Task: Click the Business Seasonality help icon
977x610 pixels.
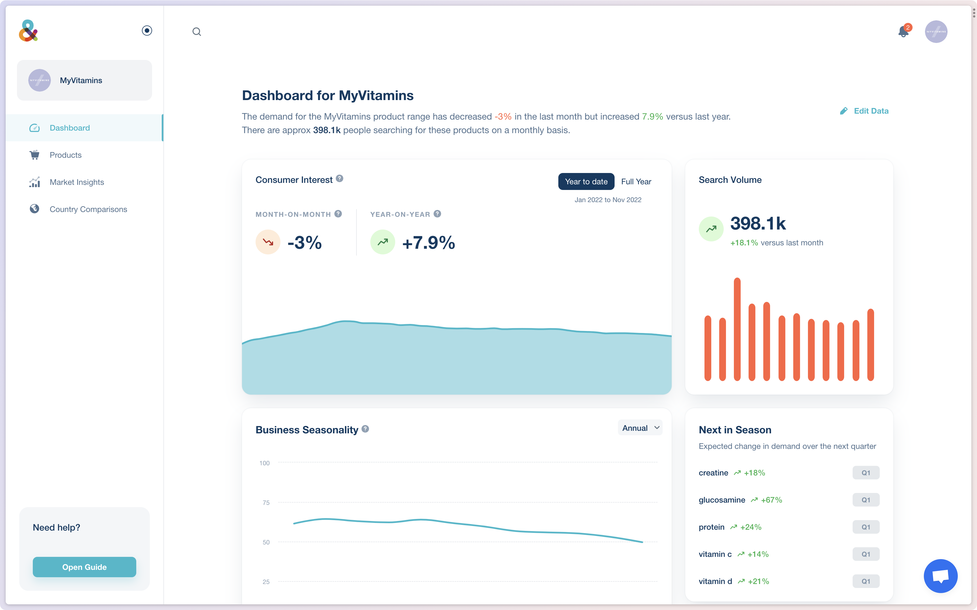Action: pyautogui.click(x=365, y=429)
